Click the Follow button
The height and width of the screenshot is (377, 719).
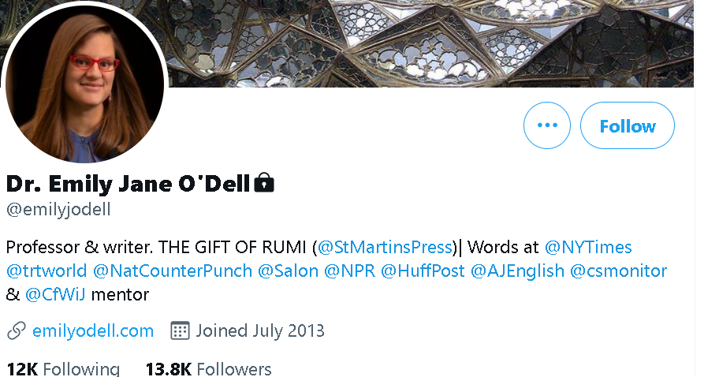tap(627, 125)
